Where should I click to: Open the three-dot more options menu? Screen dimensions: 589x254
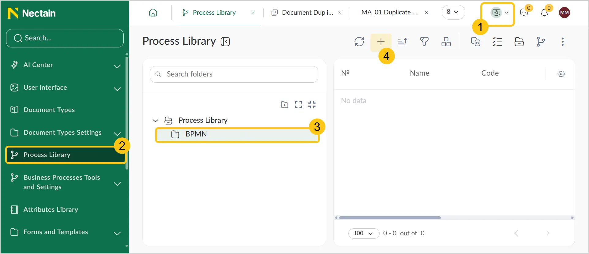[x=563, y=42]
